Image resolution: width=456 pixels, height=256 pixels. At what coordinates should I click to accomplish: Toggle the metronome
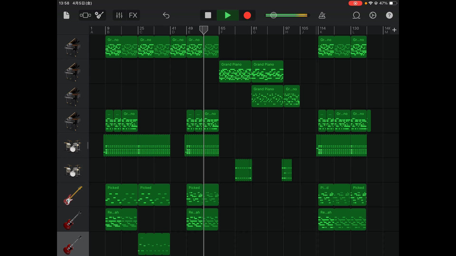point(323,15)
